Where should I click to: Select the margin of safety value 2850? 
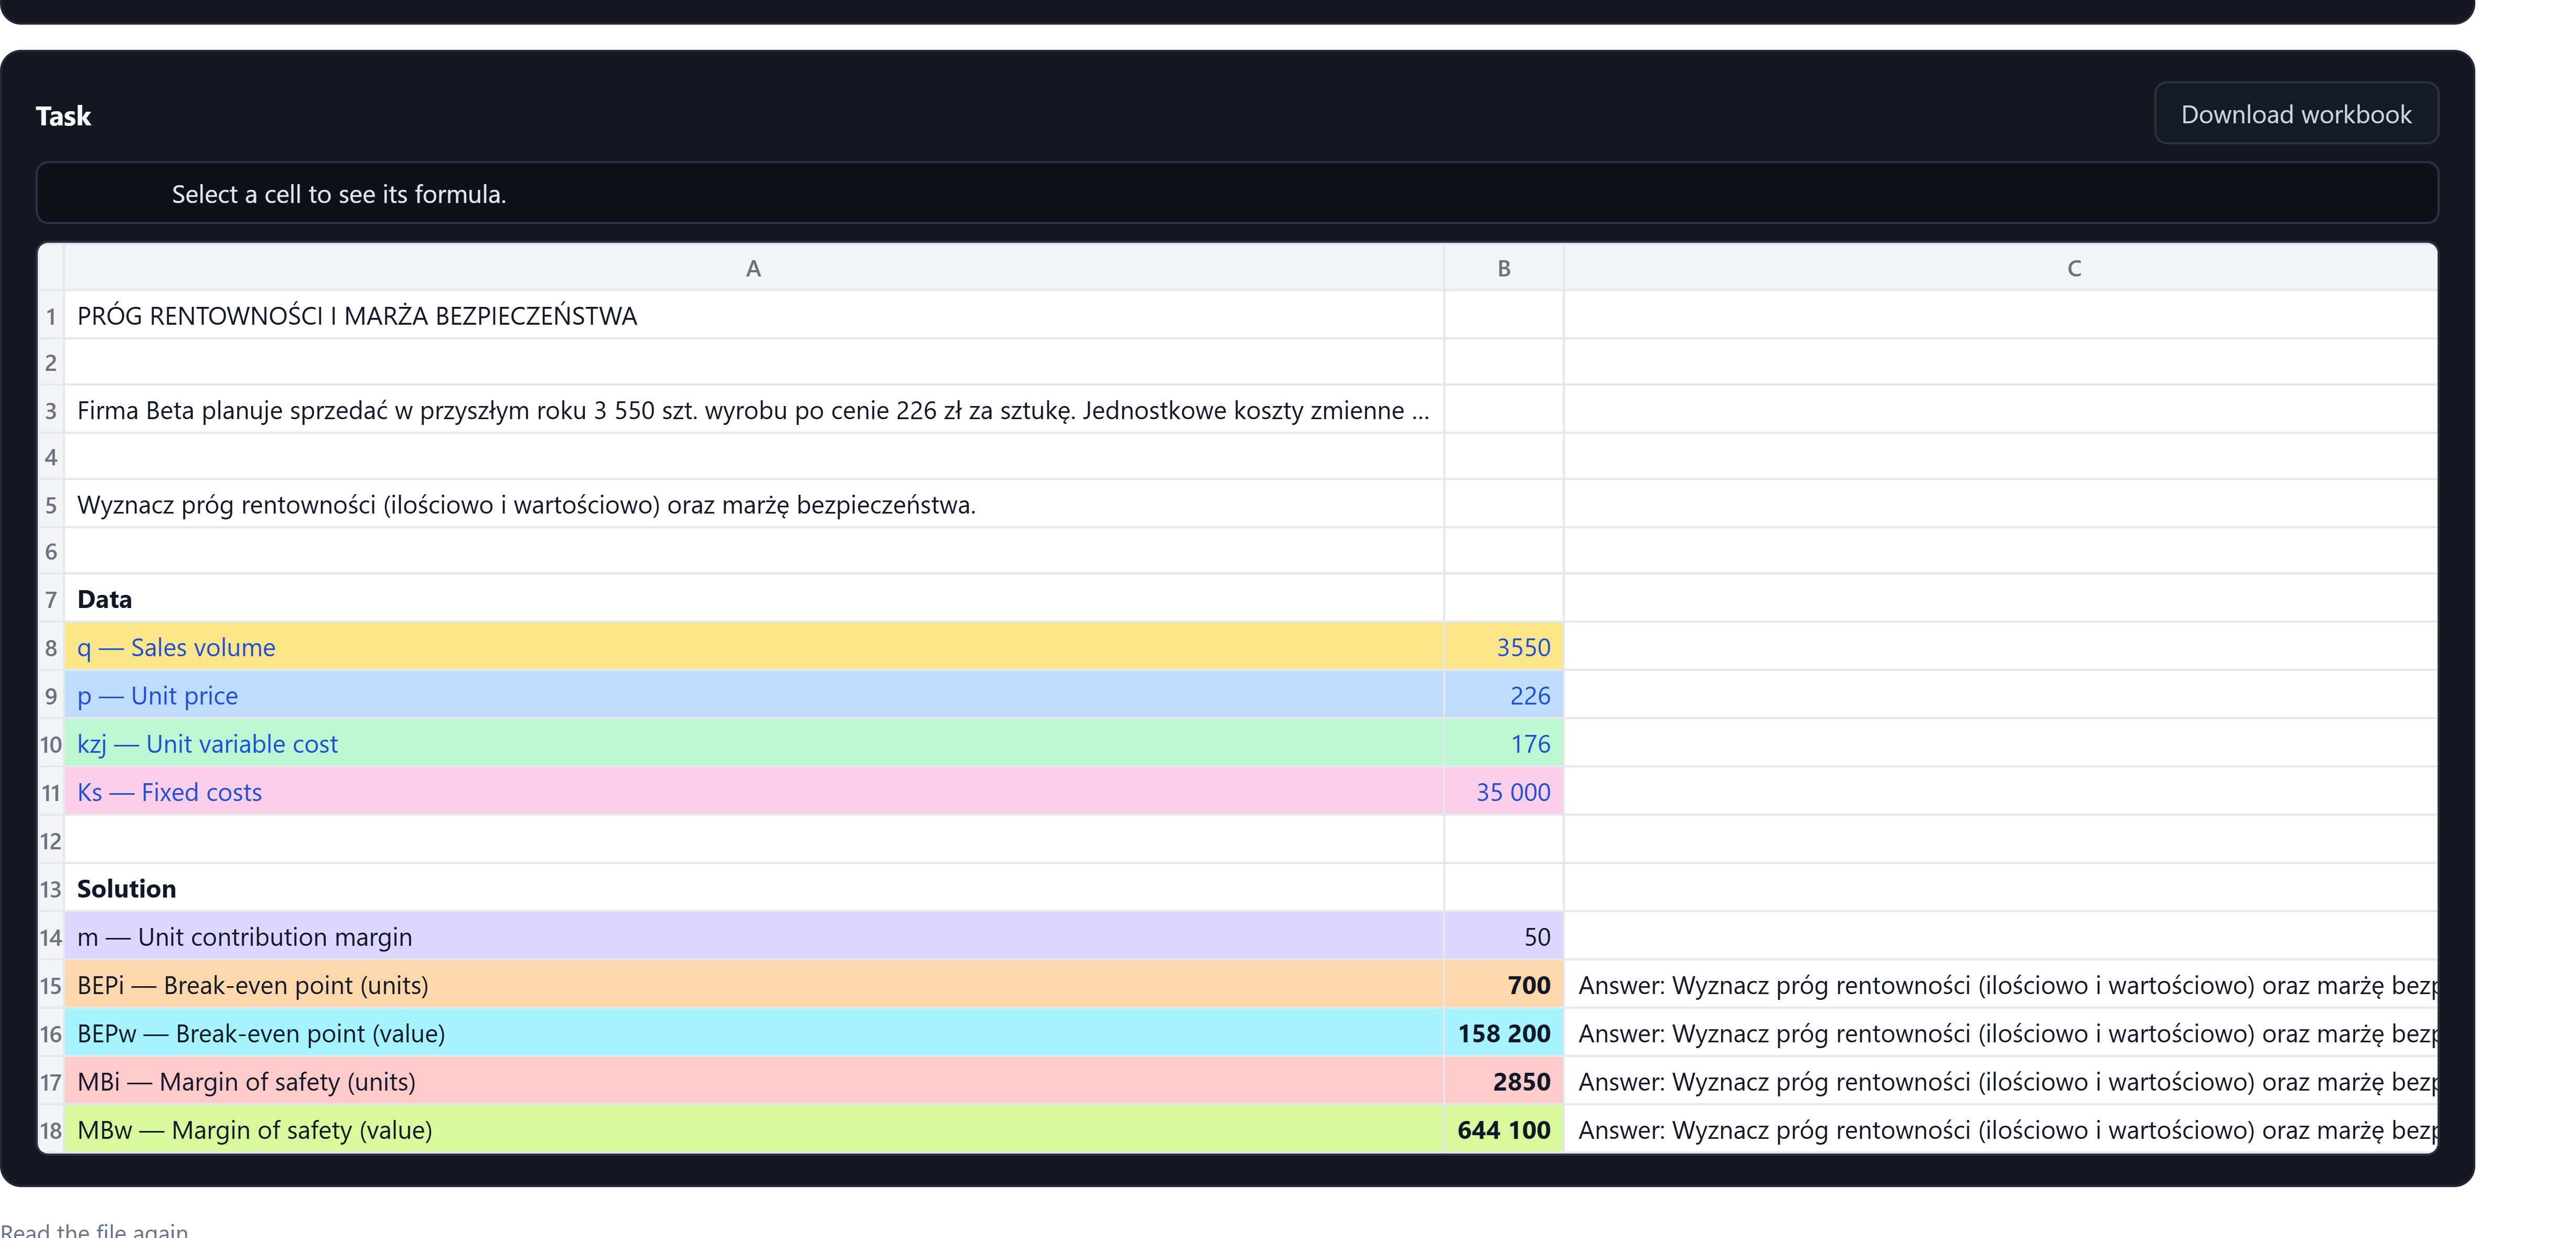pyautogui.click(x=1503, y=1081)
